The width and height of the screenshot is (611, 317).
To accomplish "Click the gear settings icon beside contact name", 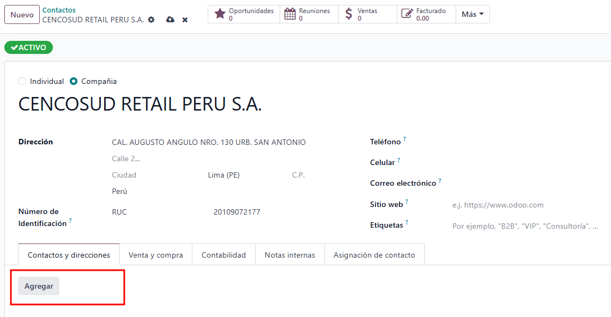I will (152, 20).
